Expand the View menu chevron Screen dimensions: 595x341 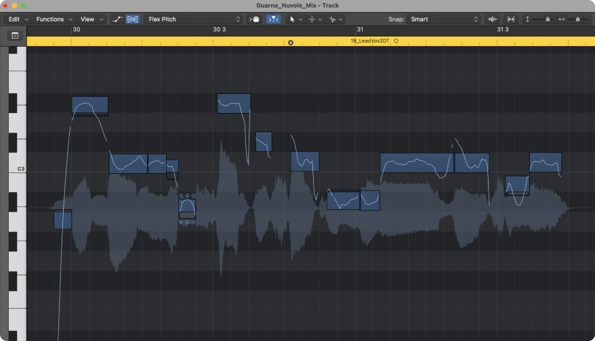(x=102, y=20)
